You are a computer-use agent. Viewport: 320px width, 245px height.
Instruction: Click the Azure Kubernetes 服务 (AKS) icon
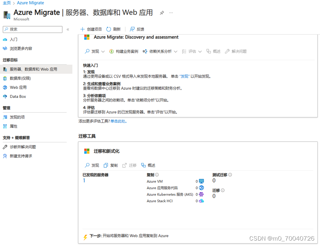[201, 194]
